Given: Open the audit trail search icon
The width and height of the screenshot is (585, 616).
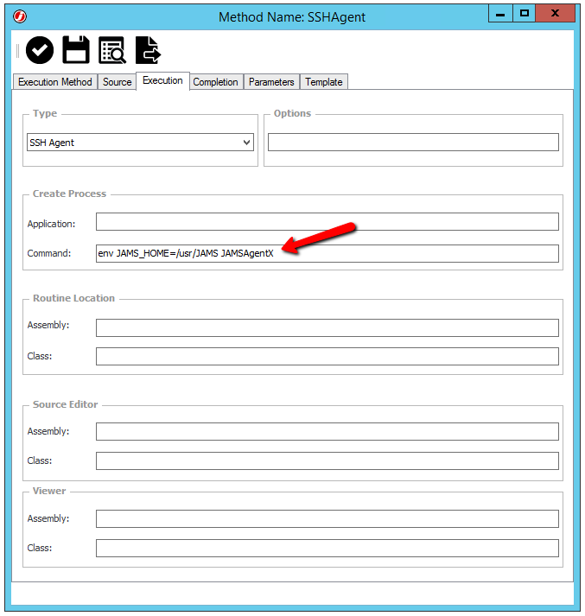Looking at the screenshot, I should coord(112,50).
